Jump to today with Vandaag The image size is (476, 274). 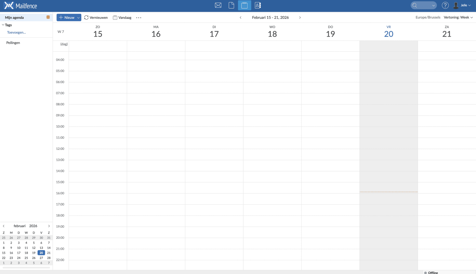tap(122, 17)
